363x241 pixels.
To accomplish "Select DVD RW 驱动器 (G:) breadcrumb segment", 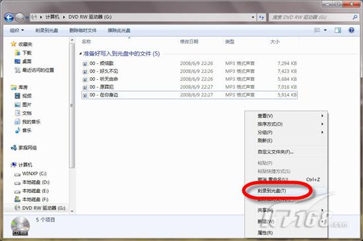I will click(x=90, y=17).
